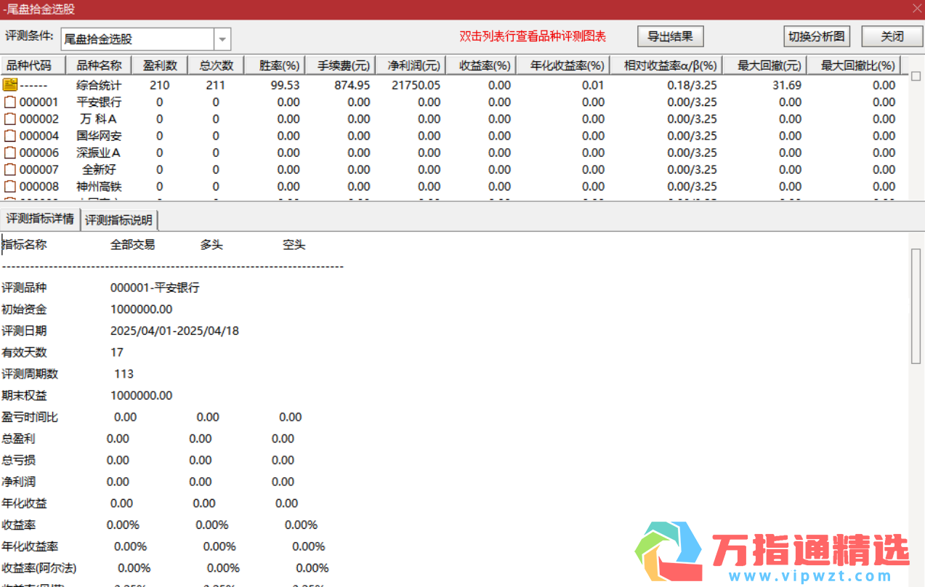Image resolution: width=925 pixels, height=587 pixels.
Task: Click the 211 total count value
Action: click(x=216, y=85)
